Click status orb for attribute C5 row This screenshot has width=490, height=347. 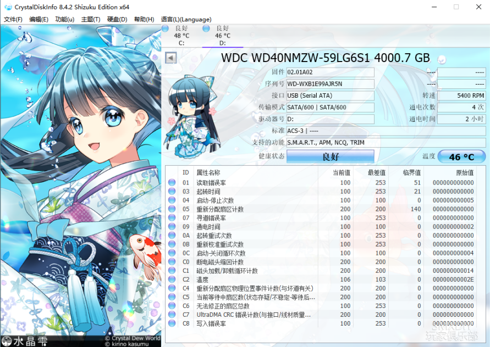click(x=172, y=296)
